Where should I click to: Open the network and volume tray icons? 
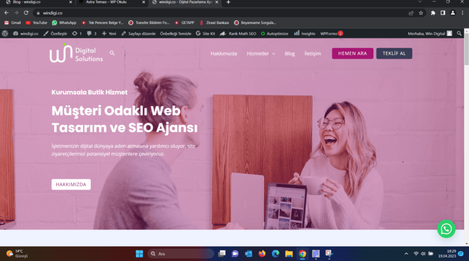423,254
